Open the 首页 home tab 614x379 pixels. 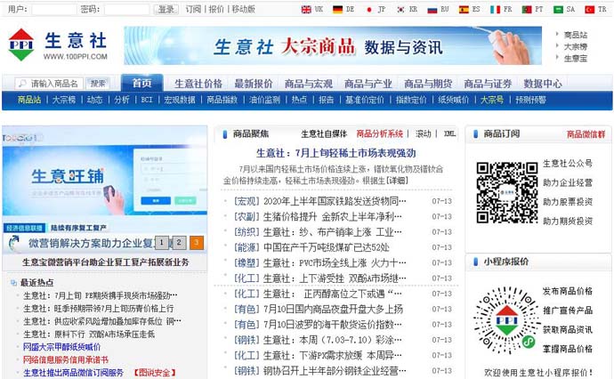click(141, 83)
